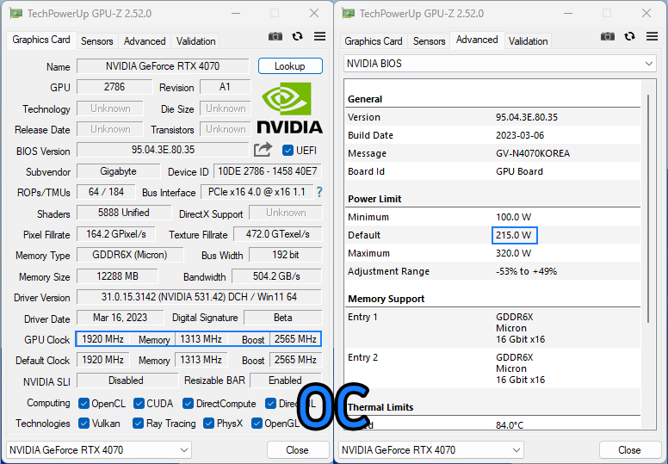Refresh data in the left GPU-Z window
Image resolution: width=668 pixels, height=464 pixels.
(297, 37)
